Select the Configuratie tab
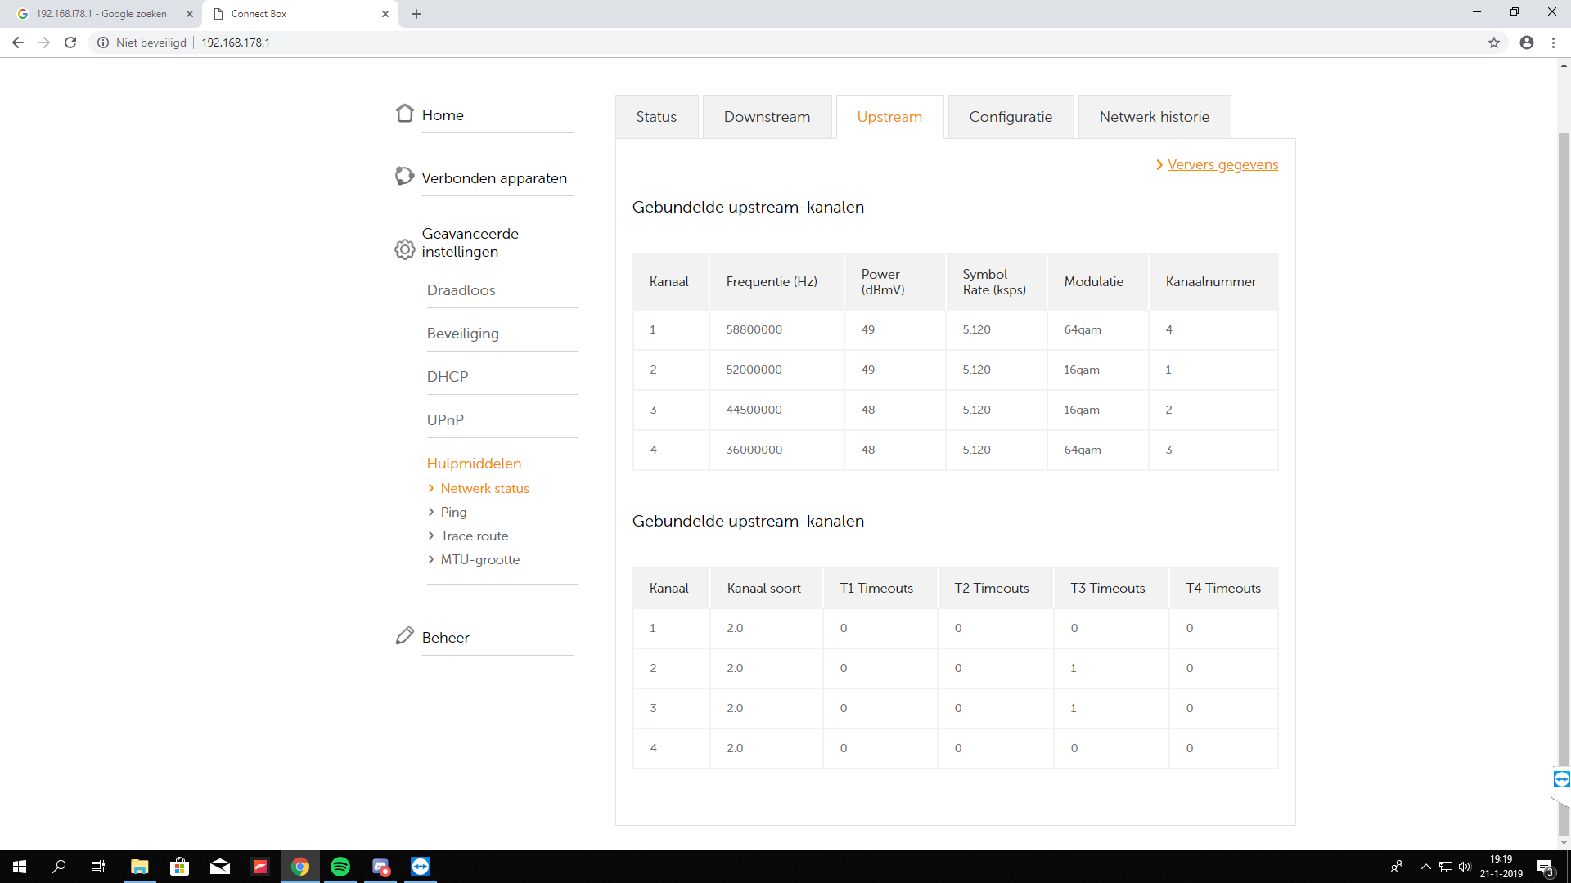1571x883 pixels. 1011,117
